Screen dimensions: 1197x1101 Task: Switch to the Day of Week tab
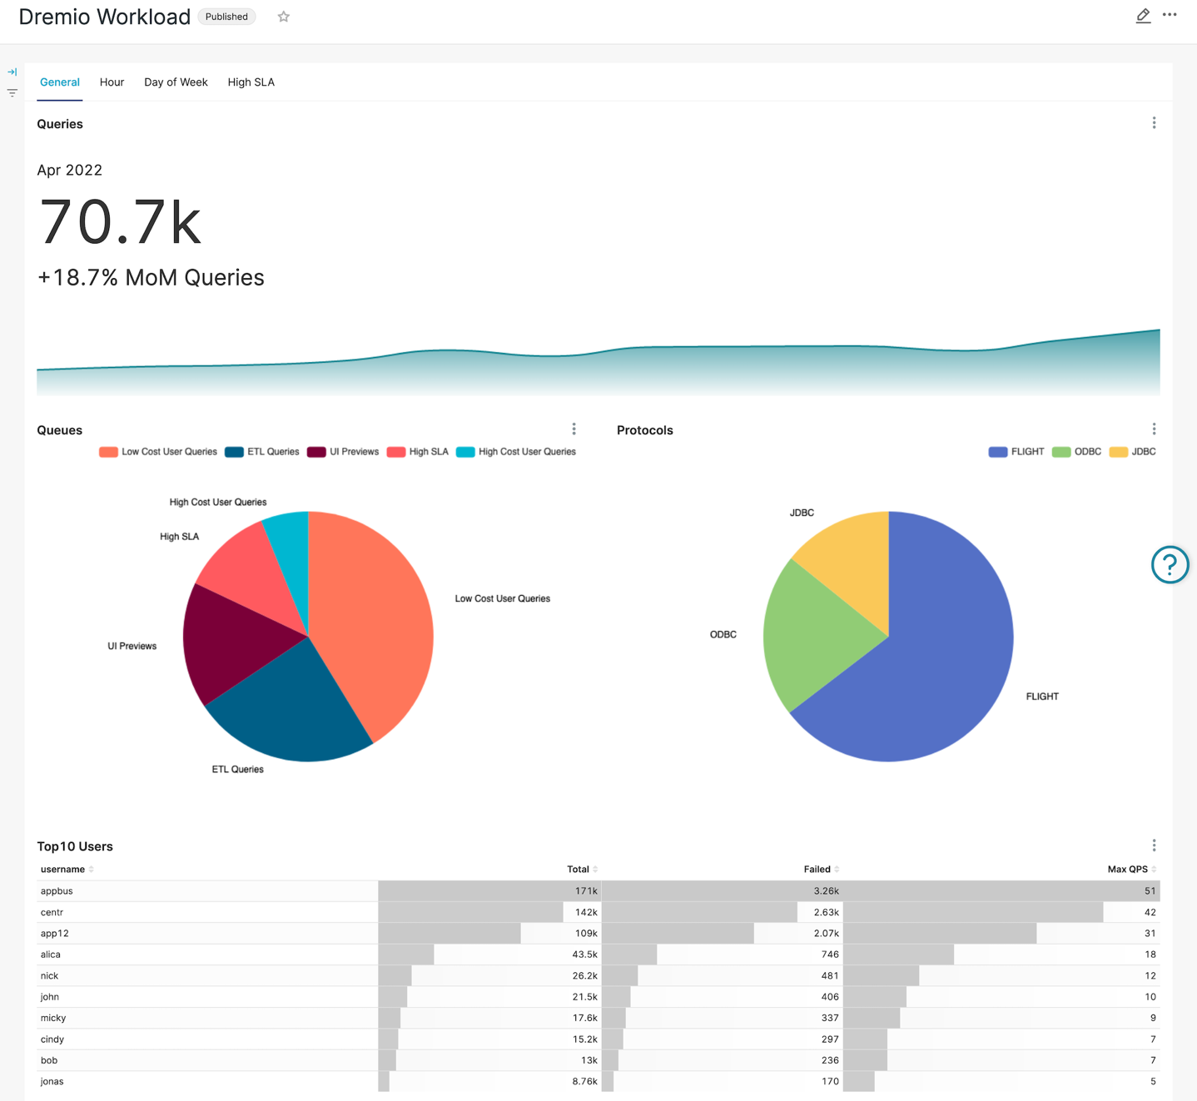pyautogui.click(x=176, y=82)
